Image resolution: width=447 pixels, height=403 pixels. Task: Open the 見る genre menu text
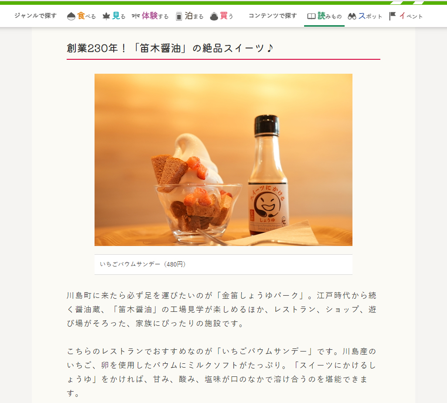pyautogui.click(x=119, y=16)
